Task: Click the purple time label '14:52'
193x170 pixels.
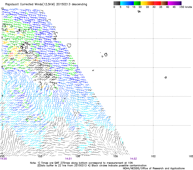Action: pos(134,159)
